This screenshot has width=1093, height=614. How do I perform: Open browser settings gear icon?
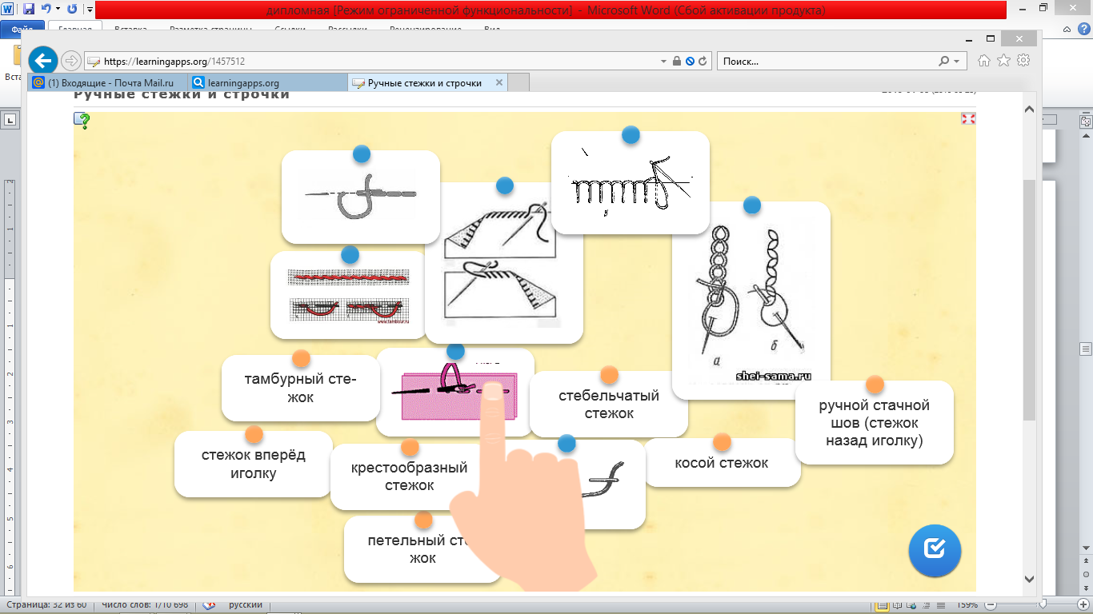click(x=1023, y=61)
